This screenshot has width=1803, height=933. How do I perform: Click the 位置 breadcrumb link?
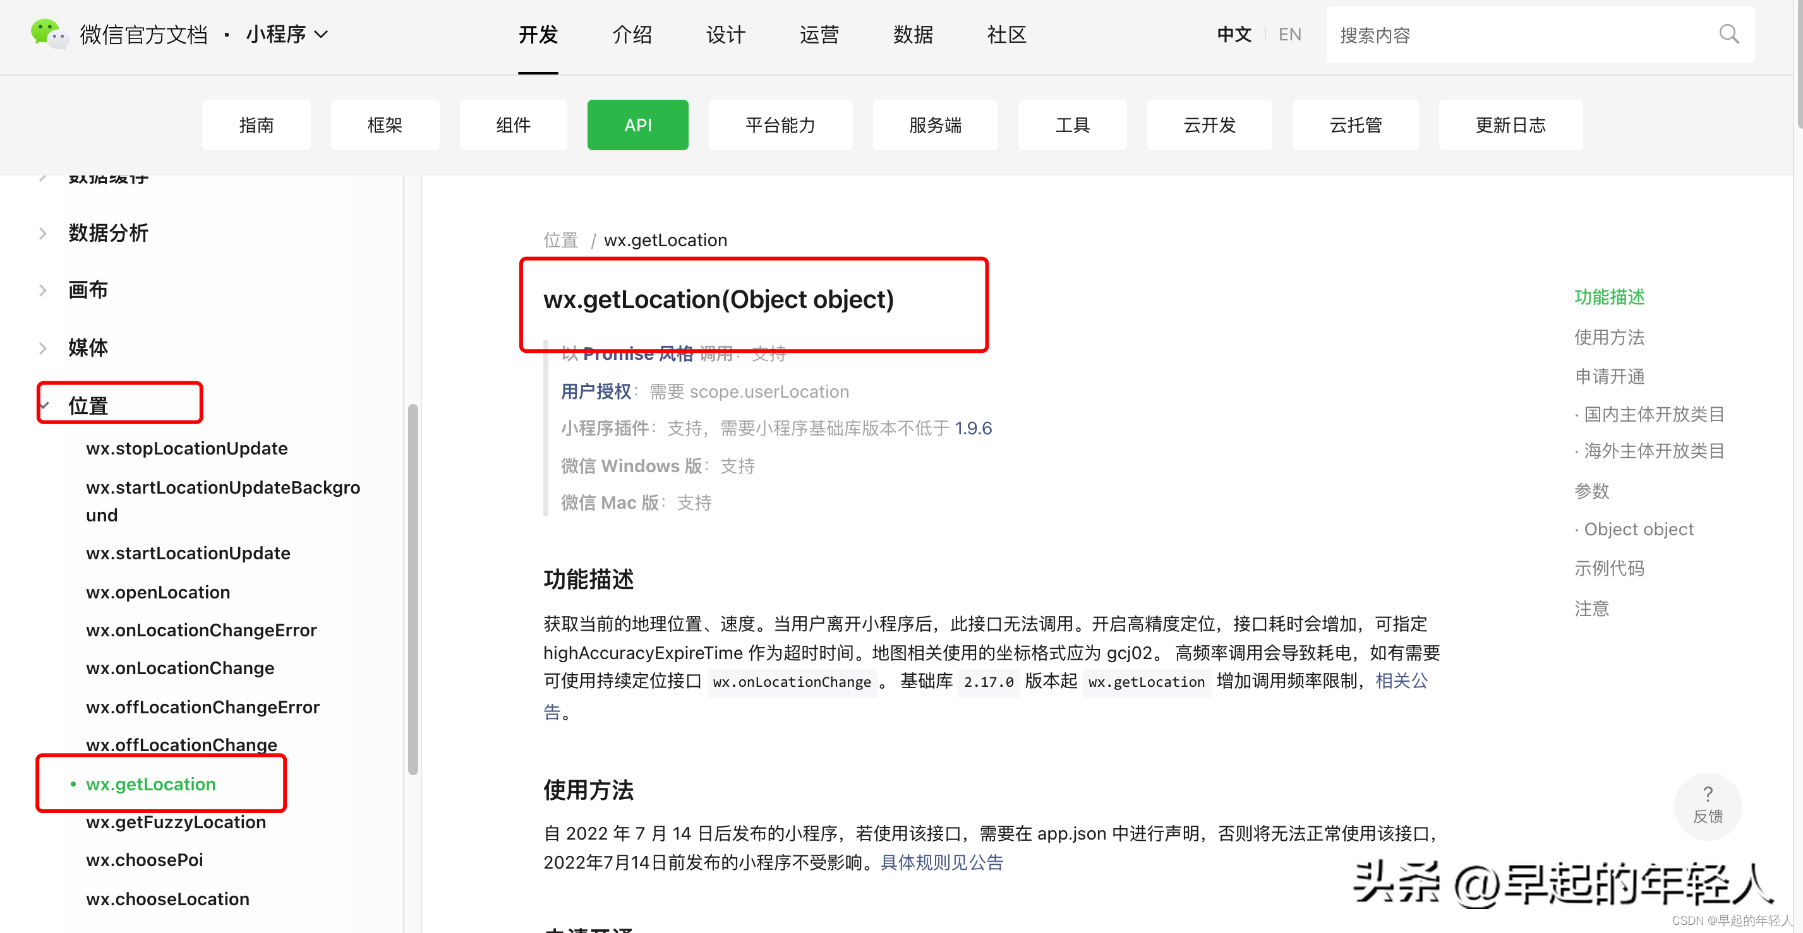(x=560, y=240)
